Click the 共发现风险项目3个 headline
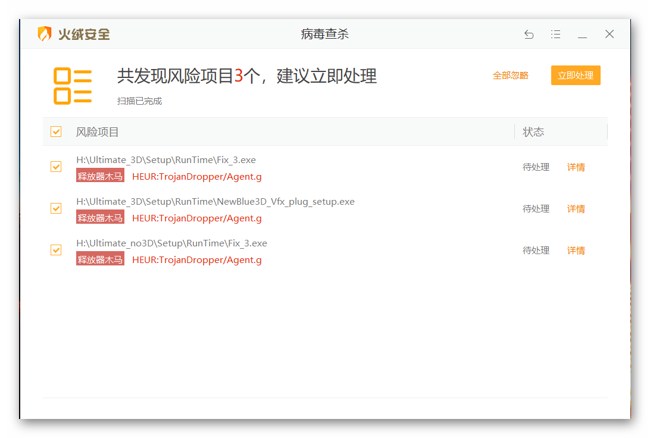This screenshot has width=650, height=438. [x=247, y=76]
